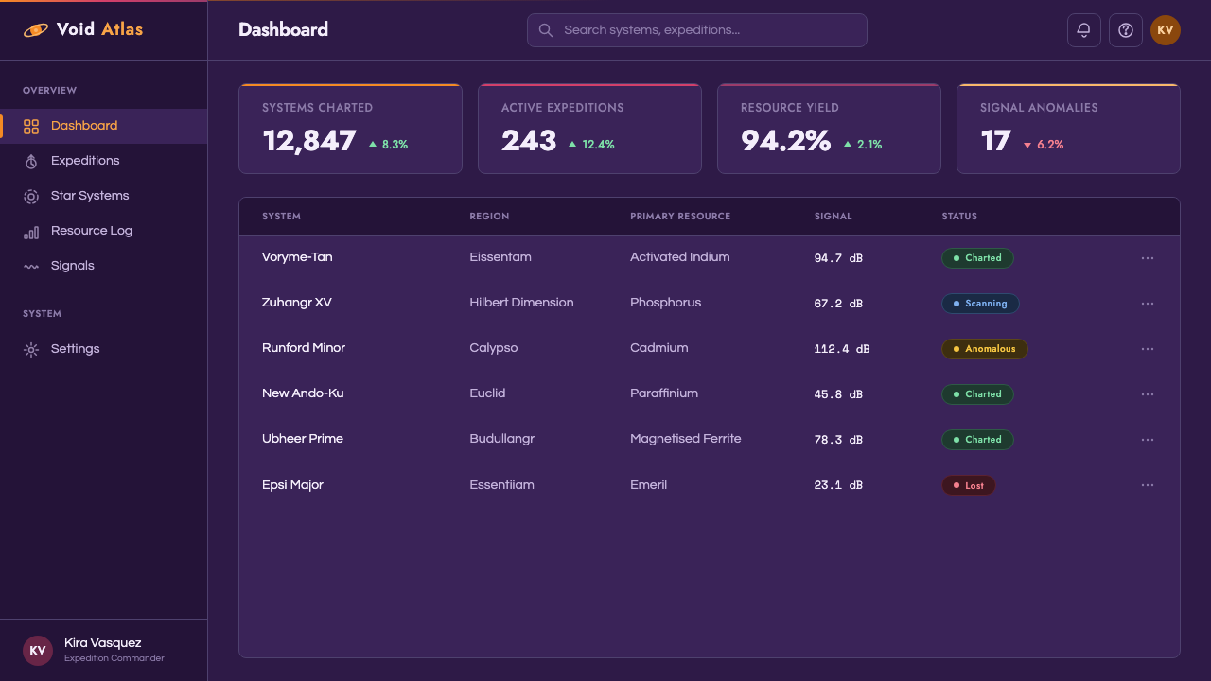Go to the Dashboard menu item
This screenshot has height=681, width=1211.
point(104,126)
